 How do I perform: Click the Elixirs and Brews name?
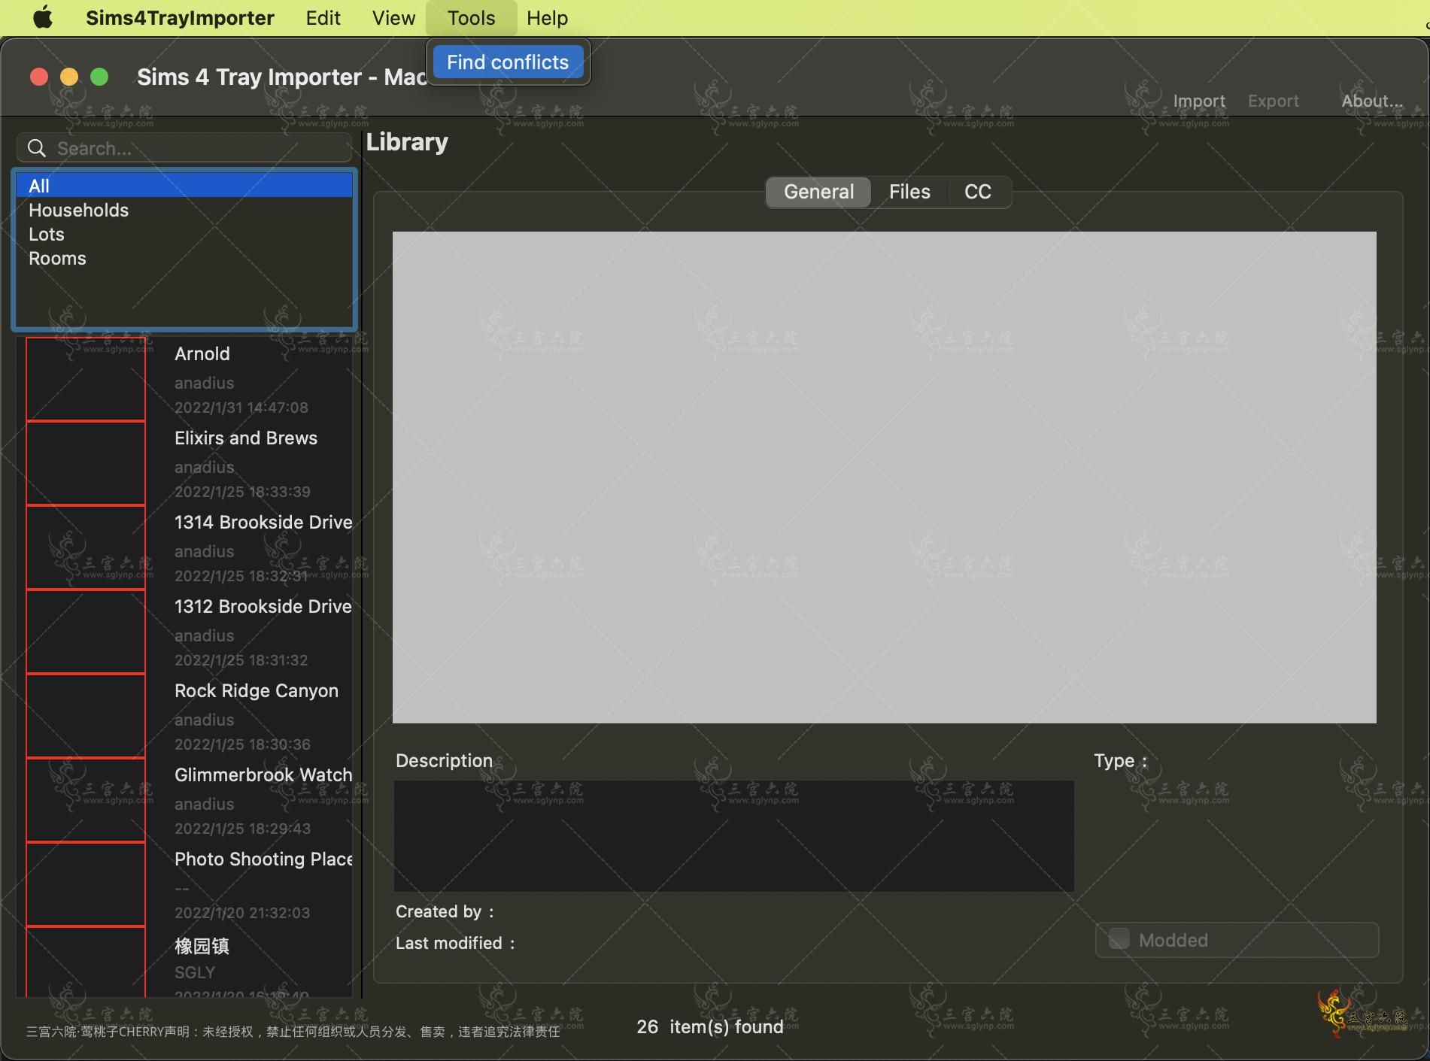[x=246, y=438]
